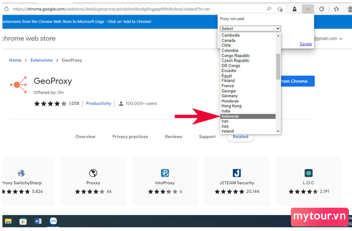The height and width of the screenshot is (231, 352).
Task: Select Indonesia in the country list
Action: (x=248, y=116)
